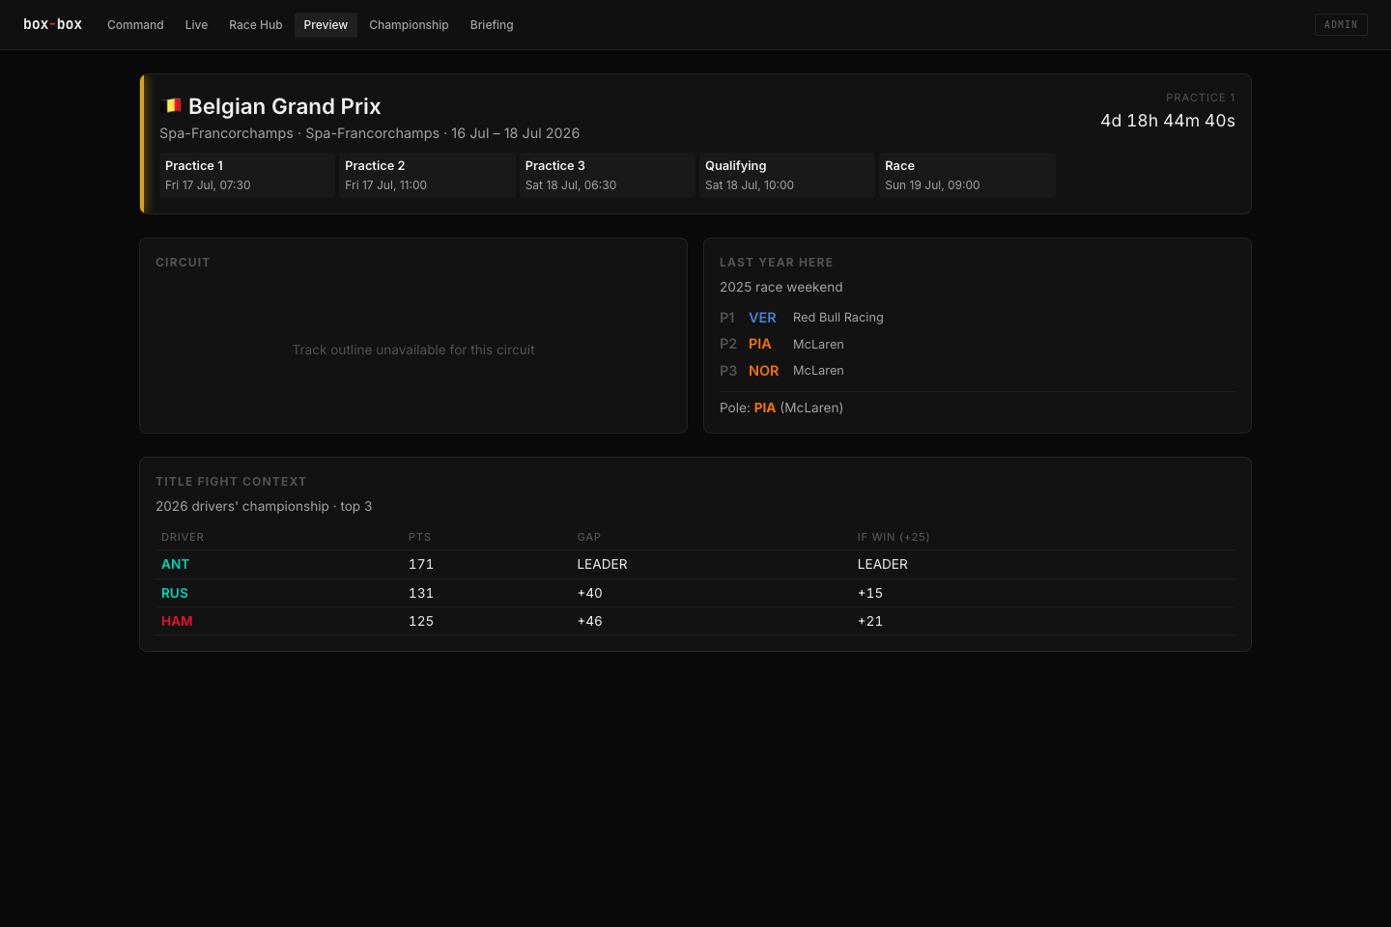Click the PTS column header
This screenshot has height=927, width=1391.
pyautogui.click(x=419, y=537)
